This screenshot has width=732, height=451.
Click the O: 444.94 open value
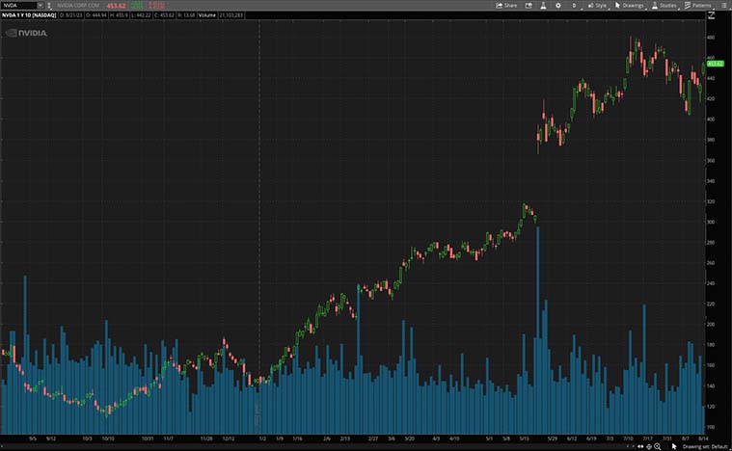tap(96, 15)
